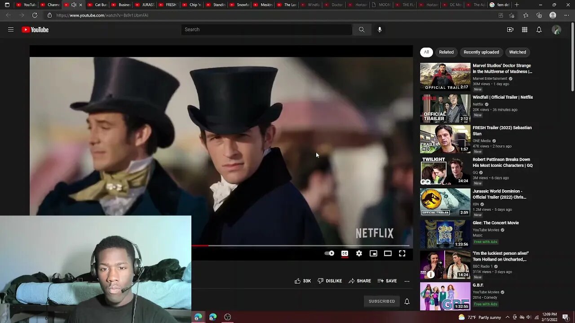The height and width of the screenshot is (323, 575).
Task: Click the DISLIKE thumbs-down button
Action: (330, 281)
